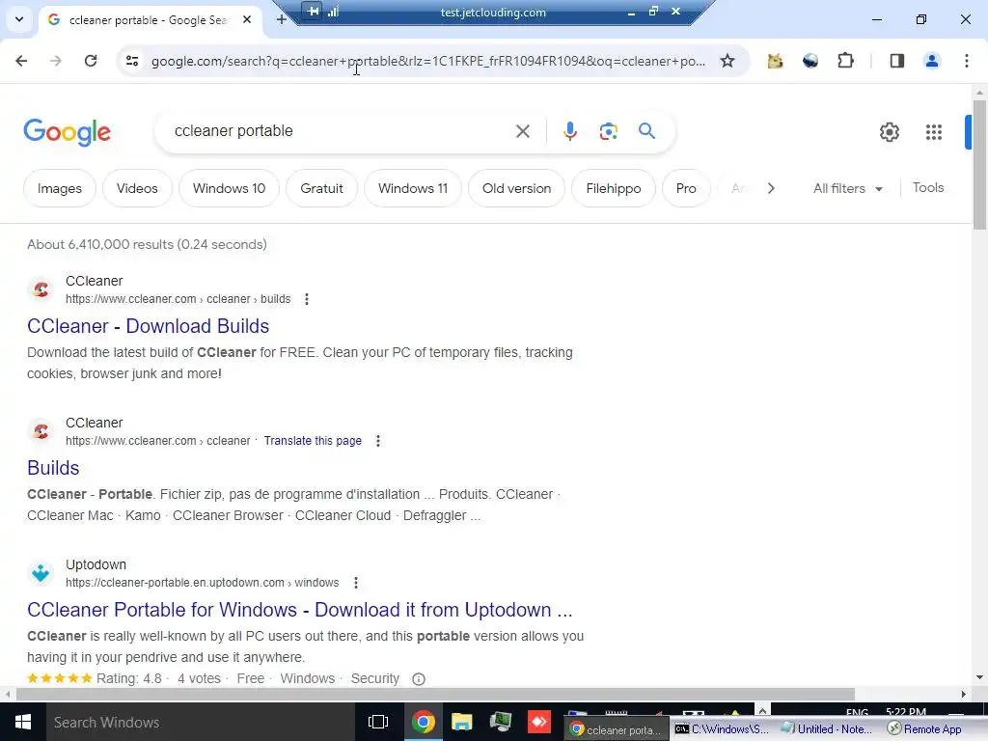
Task: Expand the All filters dropdown
Action: point(847,188)
